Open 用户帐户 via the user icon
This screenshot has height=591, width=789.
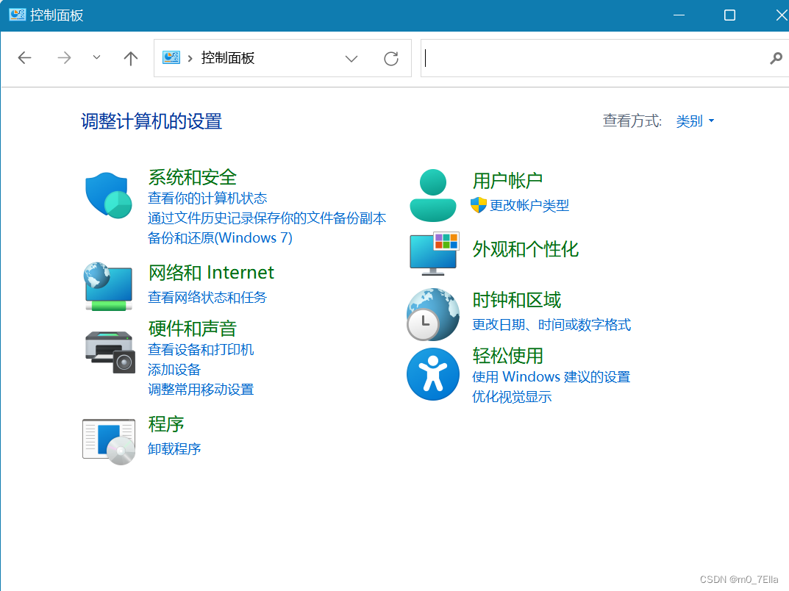(x=433, y=193)
